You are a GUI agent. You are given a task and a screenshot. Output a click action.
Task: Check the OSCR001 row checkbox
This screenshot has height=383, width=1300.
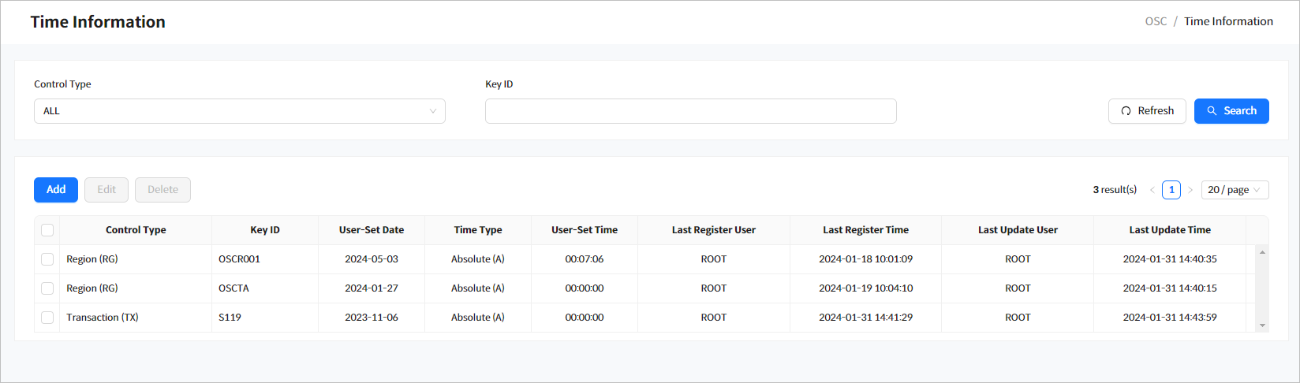tap(47, 259)
